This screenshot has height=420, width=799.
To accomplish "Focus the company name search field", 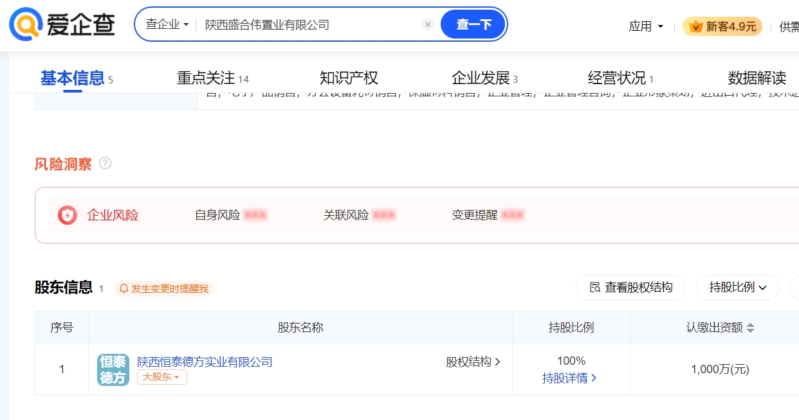I will tap(309, 24).
